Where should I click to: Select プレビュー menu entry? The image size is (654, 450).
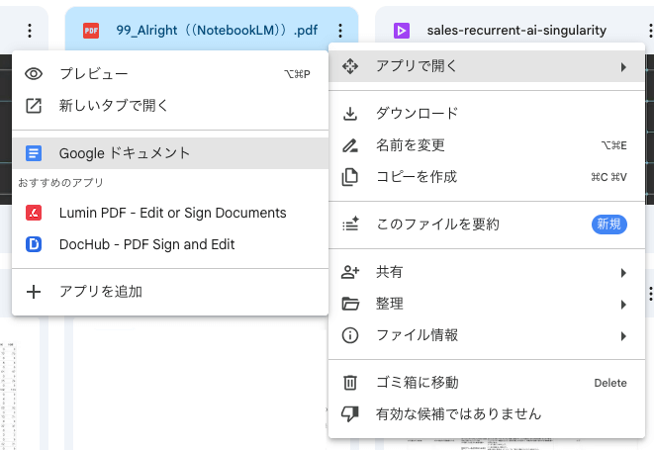pos(170,74)
